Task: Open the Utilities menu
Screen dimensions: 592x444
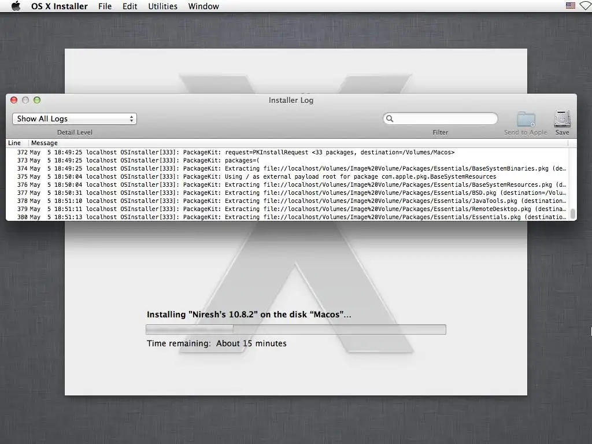Action: pyautogui.click(x=162, y=6)
